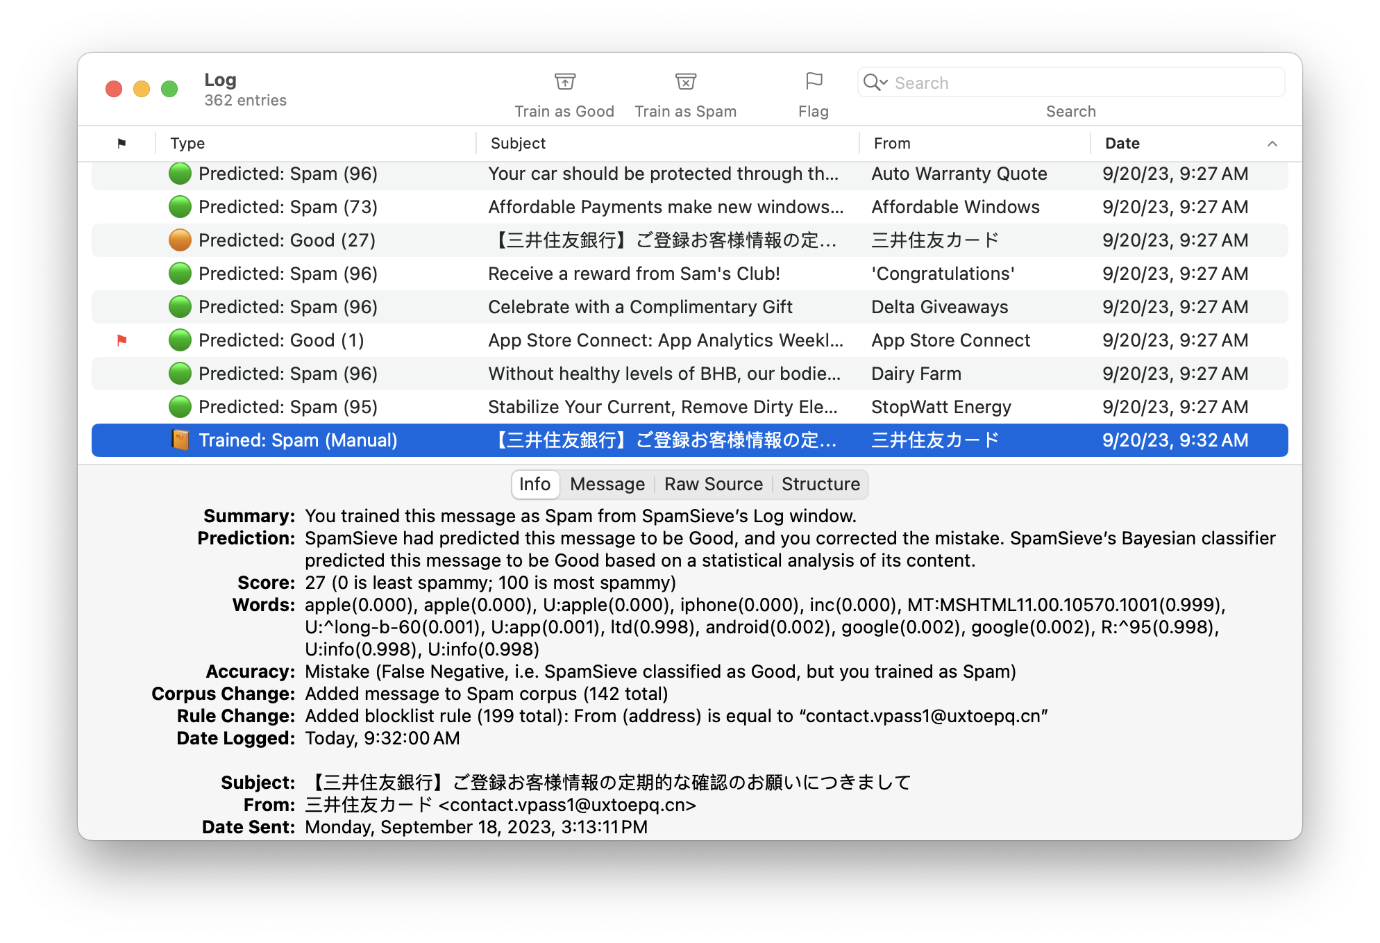Switch to the Info tab
Viewport: 1380px width, 943px height.
coord(535,484)
